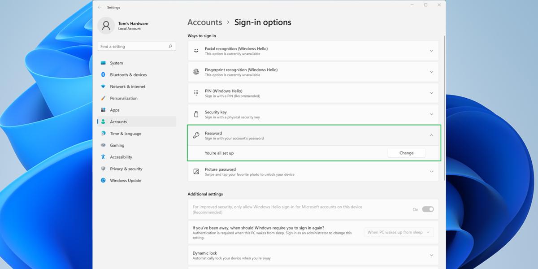Click the PIN keypad dots icon
This screenshot has width=538, height=269.
(x=196, y=93)
